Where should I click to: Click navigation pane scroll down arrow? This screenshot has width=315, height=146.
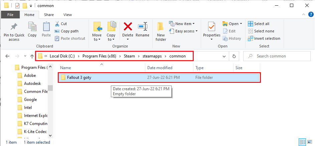click(x=50, y=136)
